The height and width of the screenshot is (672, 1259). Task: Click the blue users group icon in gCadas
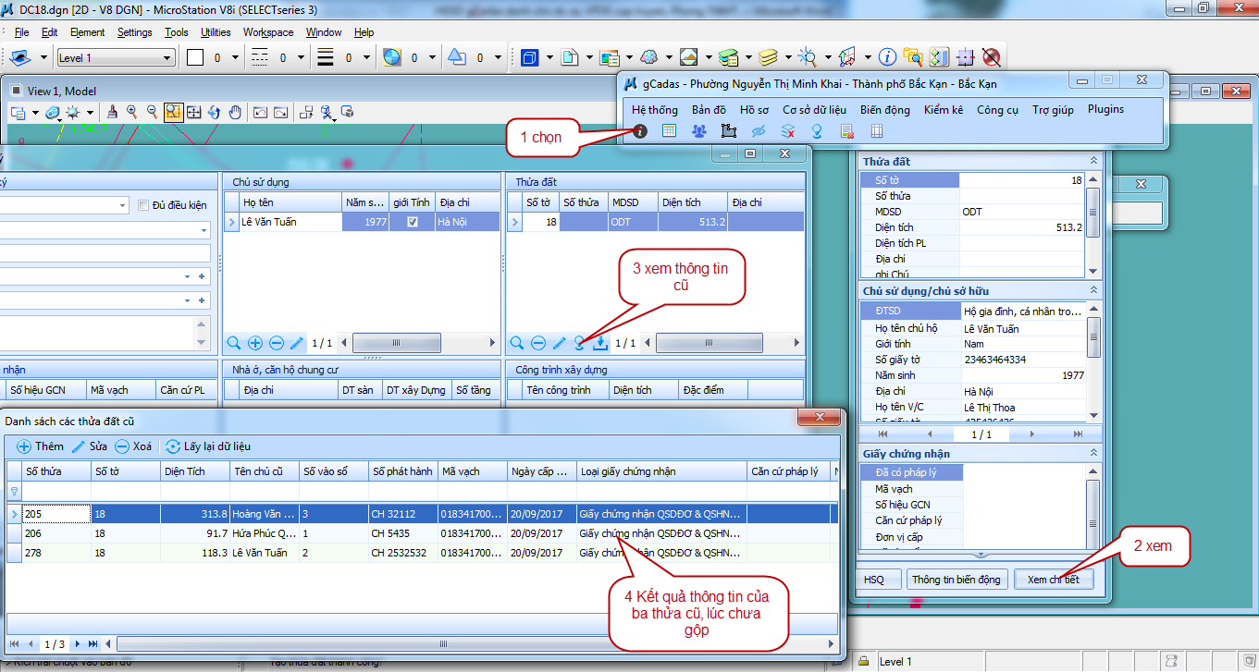click(x=698, y=131)
